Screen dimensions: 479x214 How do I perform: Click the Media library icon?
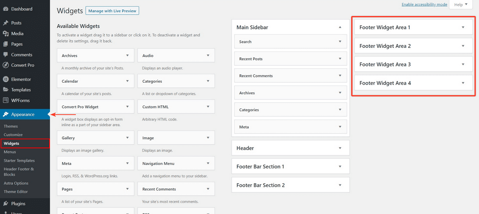(x=5, y=34)
